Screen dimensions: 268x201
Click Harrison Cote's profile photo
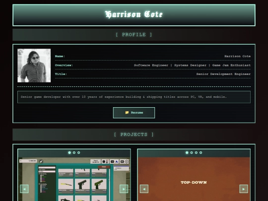pos(34,66)
